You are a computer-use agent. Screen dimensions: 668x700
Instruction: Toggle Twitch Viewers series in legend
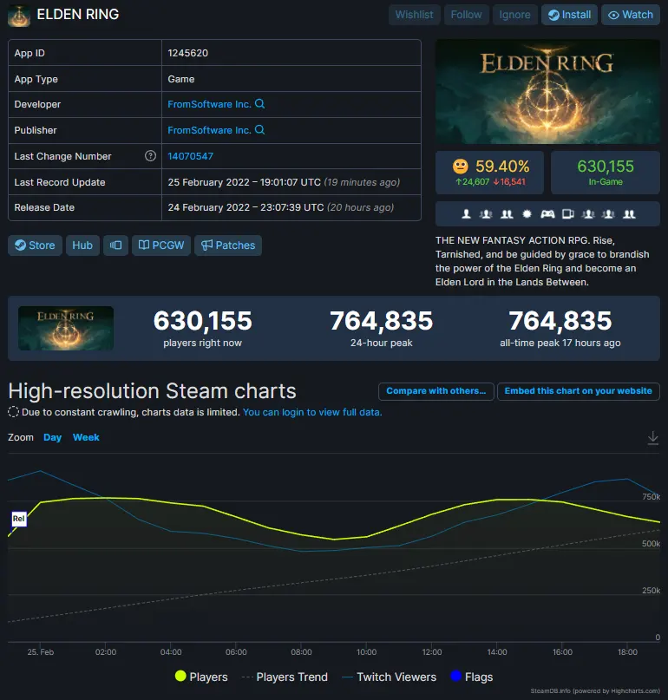pos(389,677)
